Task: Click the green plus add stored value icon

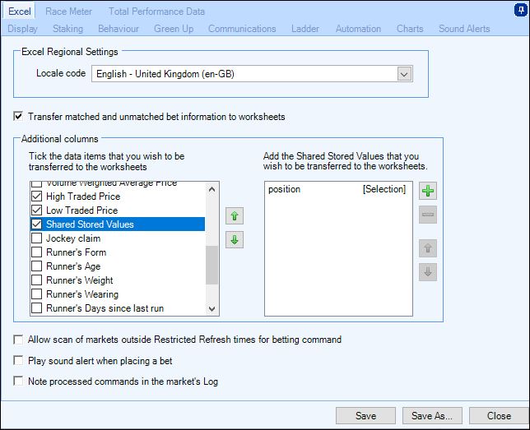Action: coord(428,192)
